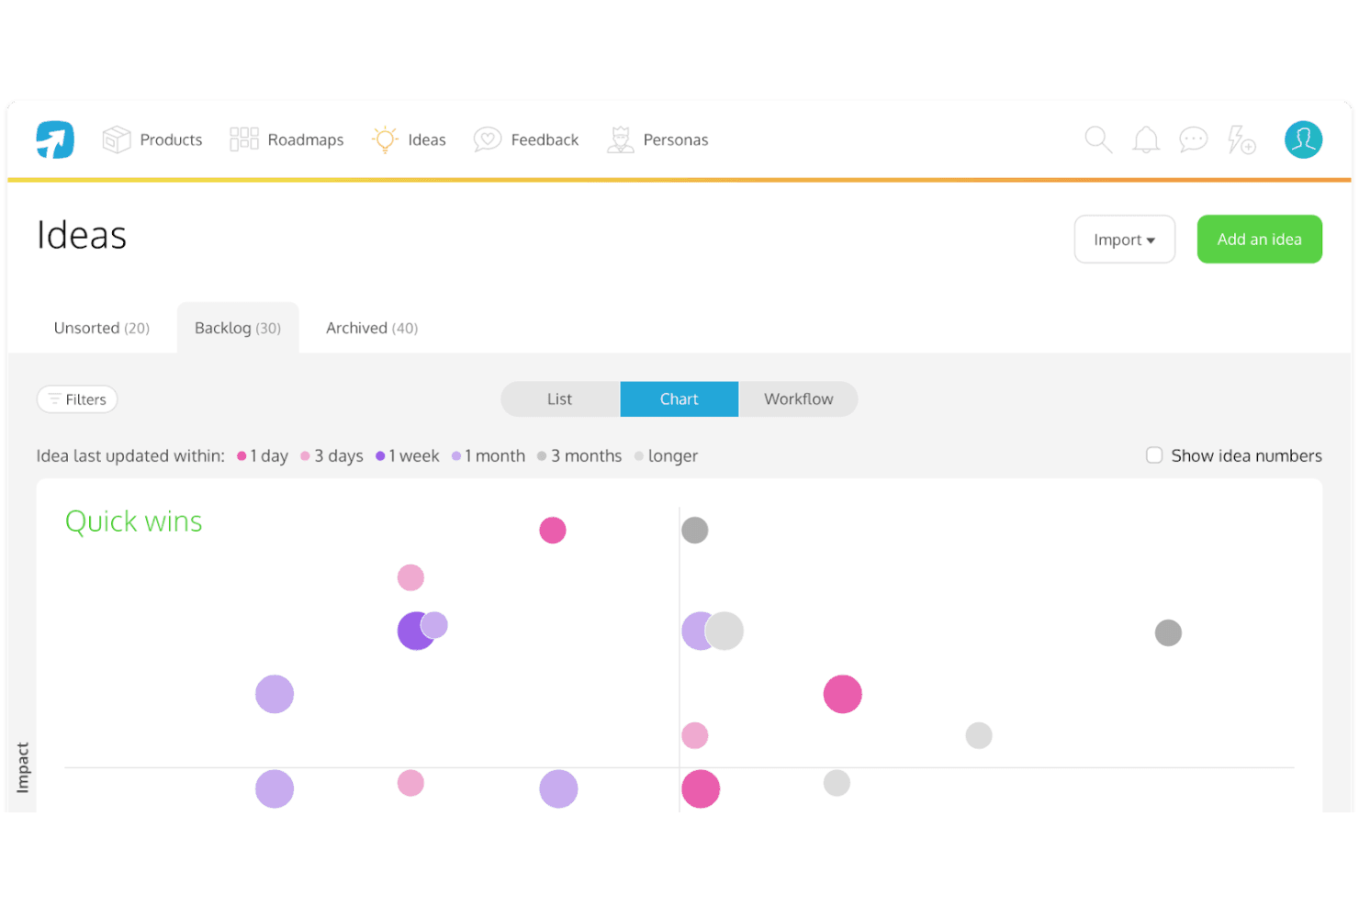Select the far-right dark gray idea bubble
The image size is (1359, 906).
click(x=1168, y=632)
